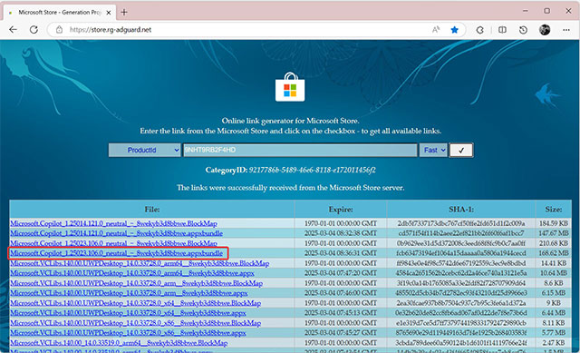Reload the page with the refresh icon

(x=34, y=30)
